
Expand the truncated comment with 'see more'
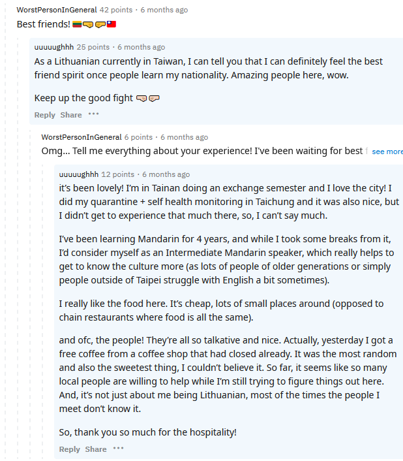click(x=387, y=151)
